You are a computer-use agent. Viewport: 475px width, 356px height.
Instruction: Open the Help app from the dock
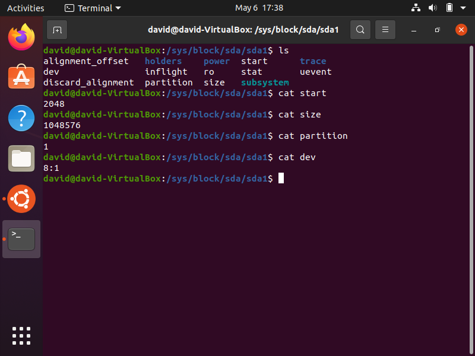[x=21, y=118]
